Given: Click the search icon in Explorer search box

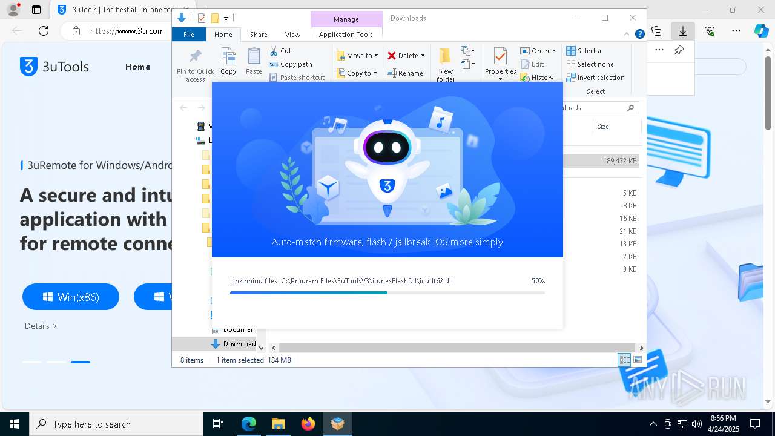Looking at the screenshot, I should (x=630, y=108).
